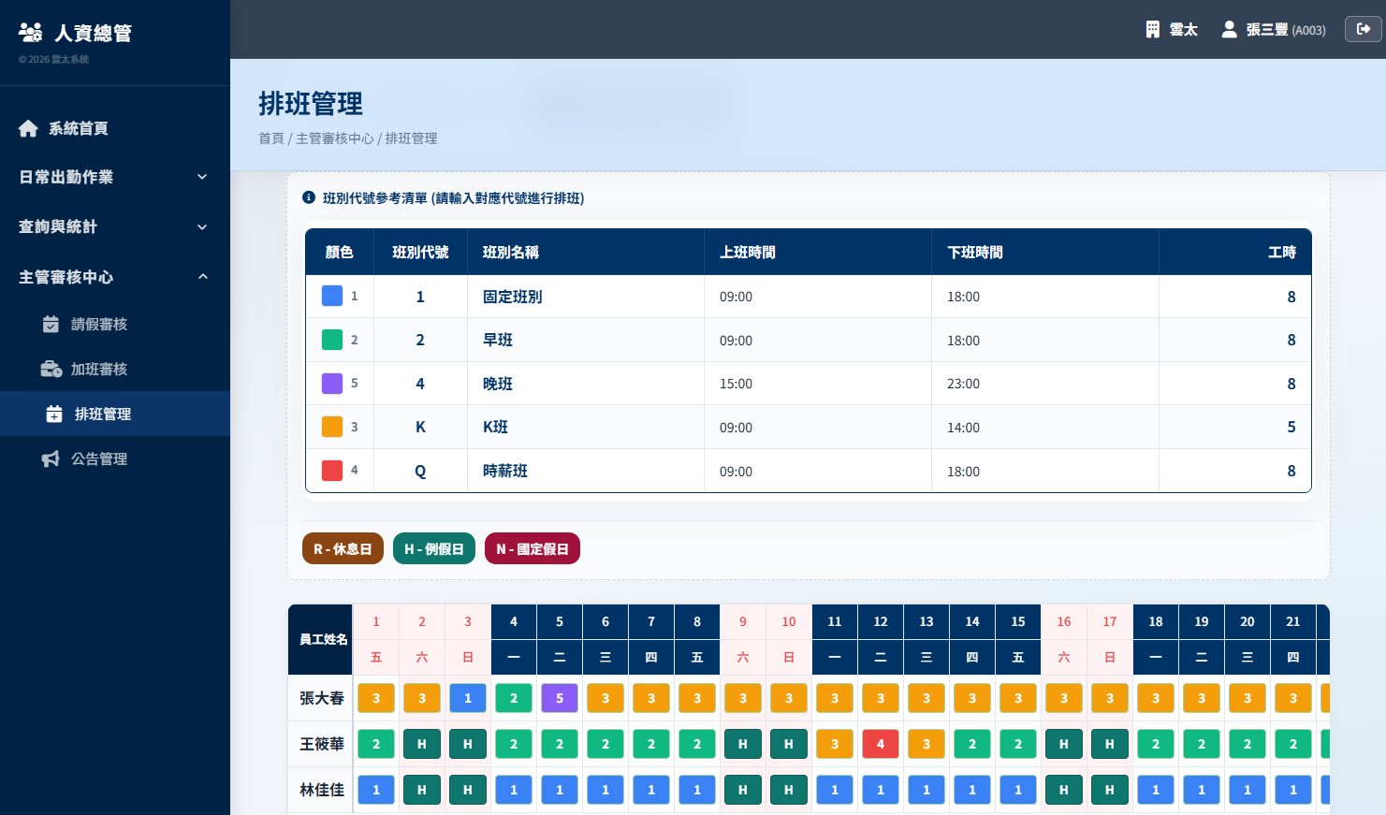This screenshot has width=1386, height=815.
Task: Click the 首頁 breadcrumb link
Action: point(271,138)
